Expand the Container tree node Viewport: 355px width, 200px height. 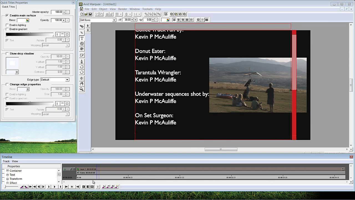tap(7, 171)
